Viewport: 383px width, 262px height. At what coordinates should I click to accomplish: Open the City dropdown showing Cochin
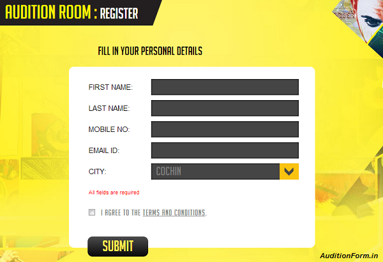click(x=216, y=171)
